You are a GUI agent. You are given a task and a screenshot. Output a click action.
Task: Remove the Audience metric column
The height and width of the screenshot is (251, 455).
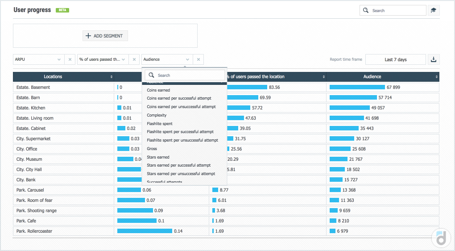click(199, 59)
